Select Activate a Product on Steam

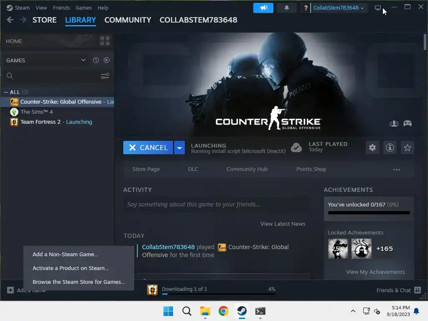point(70,268)
